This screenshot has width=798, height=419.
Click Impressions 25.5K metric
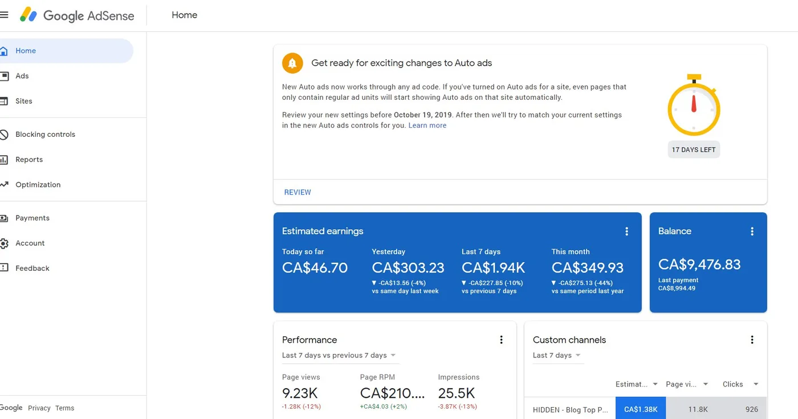tap(457, 393)
